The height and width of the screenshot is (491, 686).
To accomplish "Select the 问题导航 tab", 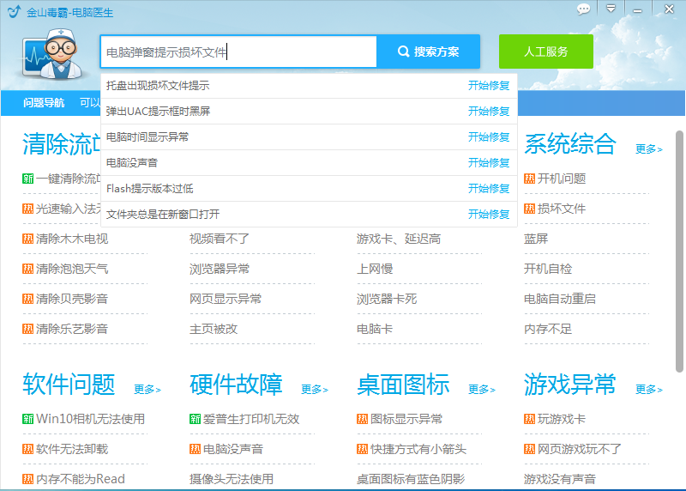I will (44, 102).
